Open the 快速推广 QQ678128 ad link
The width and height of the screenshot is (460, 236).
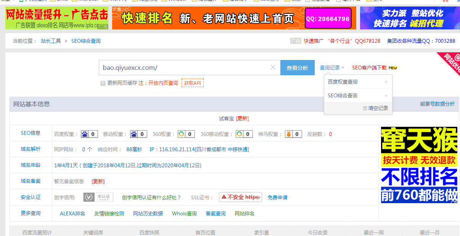point(342,41)
